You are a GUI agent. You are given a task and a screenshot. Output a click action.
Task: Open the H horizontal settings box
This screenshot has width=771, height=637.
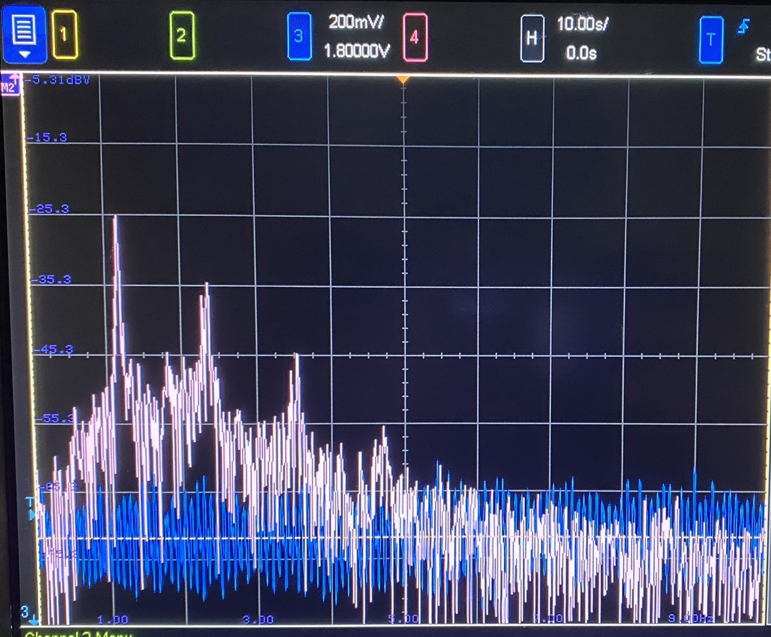click(x=532, y=39)
